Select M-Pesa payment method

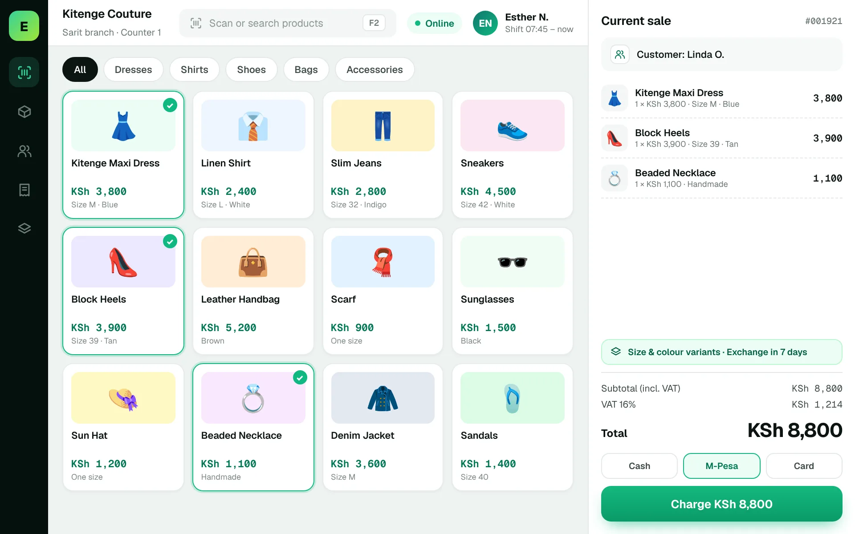point(721,466)
